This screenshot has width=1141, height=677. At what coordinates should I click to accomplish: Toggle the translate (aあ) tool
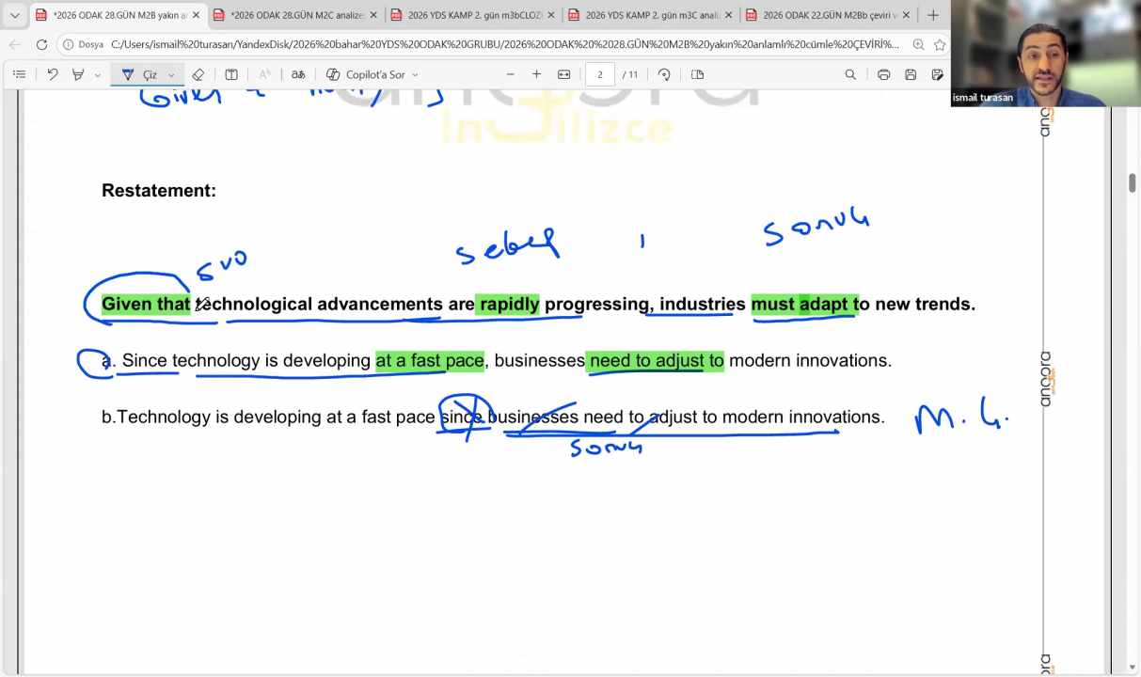point(298,74)
